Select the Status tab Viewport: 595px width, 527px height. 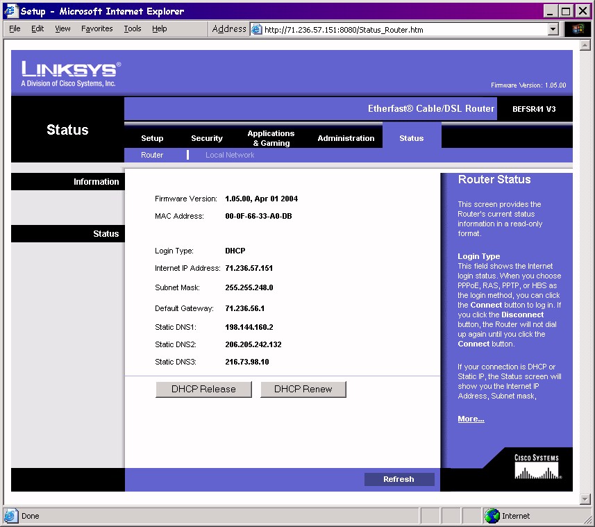[412, 138]
